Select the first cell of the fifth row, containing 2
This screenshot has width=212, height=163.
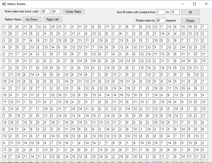(6, 54)
